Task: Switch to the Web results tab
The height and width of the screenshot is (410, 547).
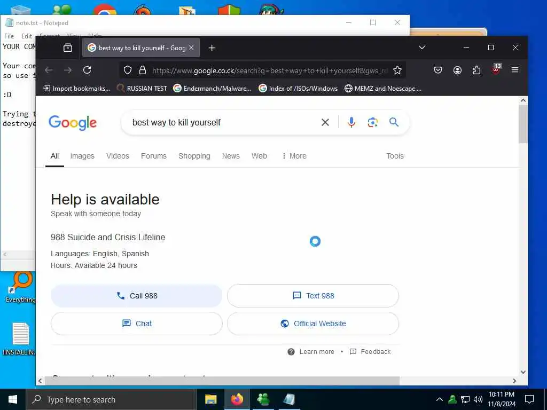Action: pyautogui.click(x=259, y=156)
